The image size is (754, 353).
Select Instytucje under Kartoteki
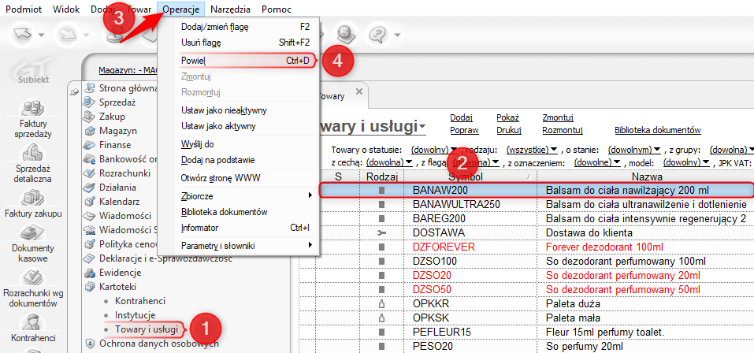pos(135,315)
